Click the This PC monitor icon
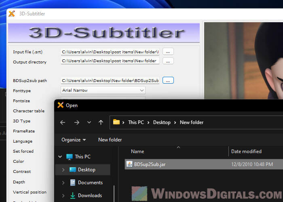This screenshot has width=283, height=202. click(x=69, y=157)
